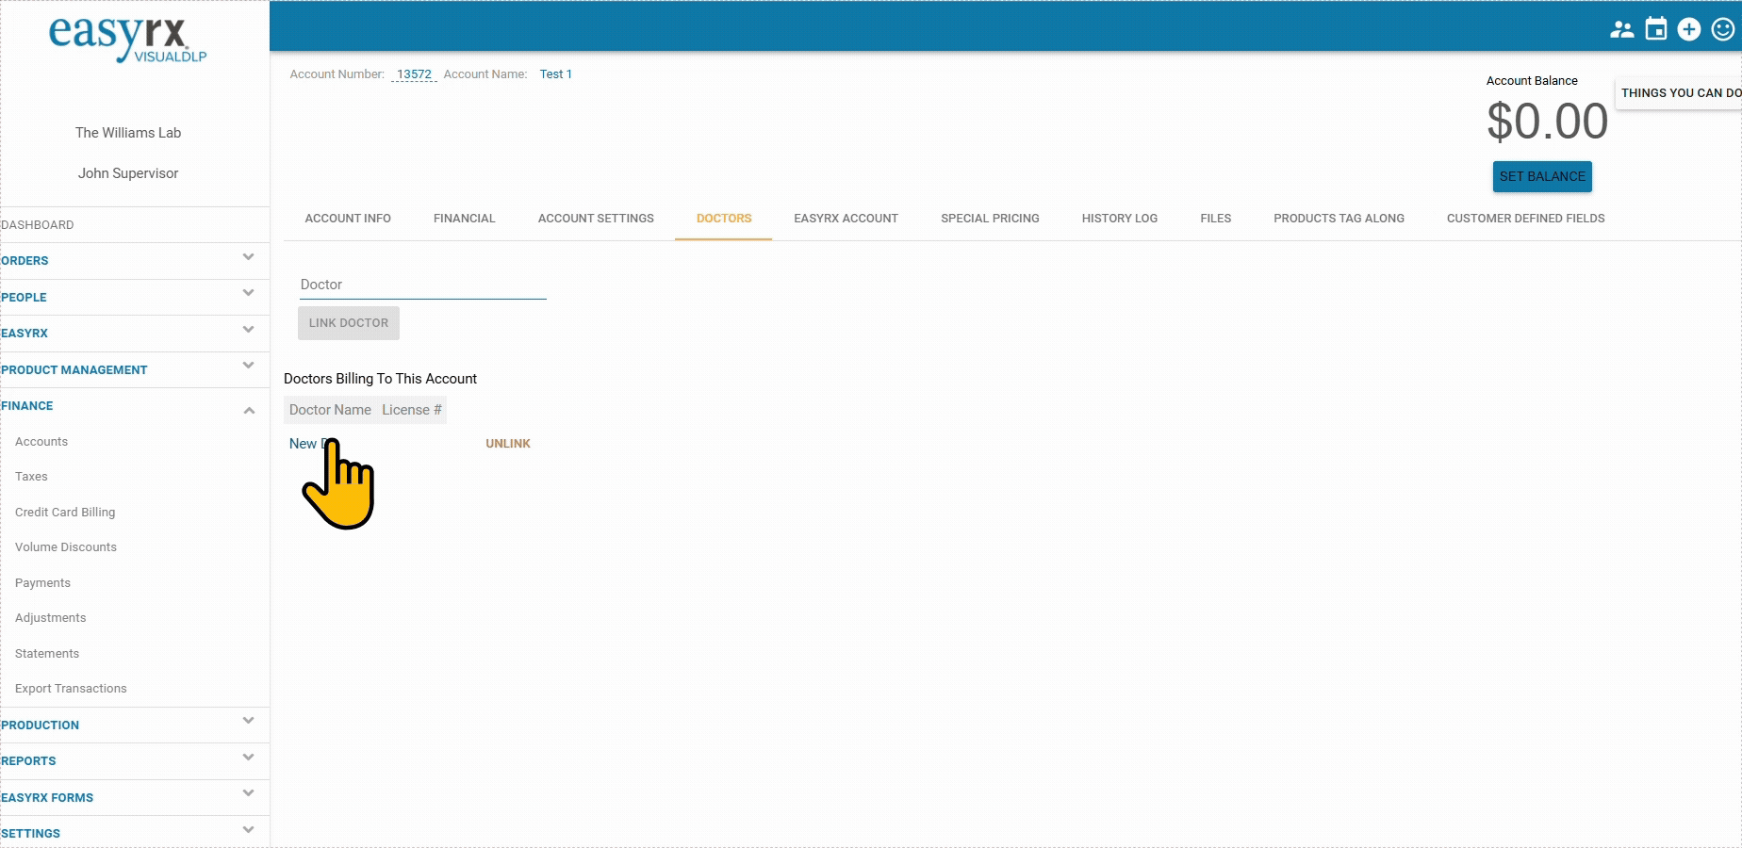
Task: Collapse the Finance sidebar section
Action: point(249,410)
